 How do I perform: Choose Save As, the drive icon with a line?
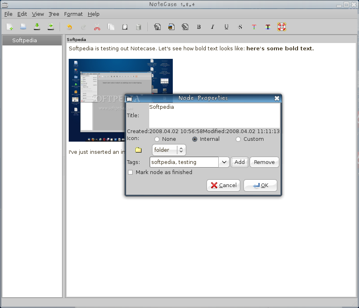point(50,27)
